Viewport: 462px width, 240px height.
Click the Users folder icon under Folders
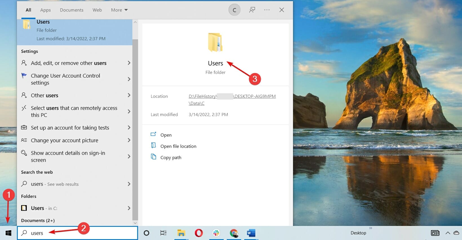click(x=24, y=208)
